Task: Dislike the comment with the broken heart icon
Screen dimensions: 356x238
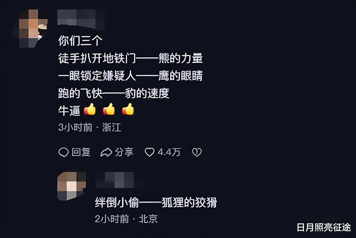Action: (x=197, y=153)
